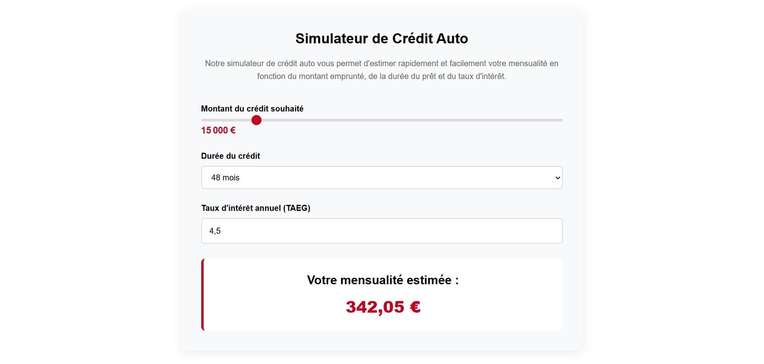Click the red "15 000 €" amount value
764x364 pixels.
(x=218, y=131)
